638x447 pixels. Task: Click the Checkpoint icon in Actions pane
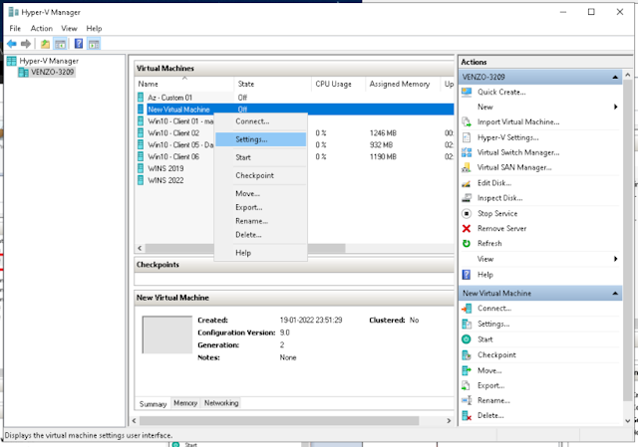coord(467,354)
